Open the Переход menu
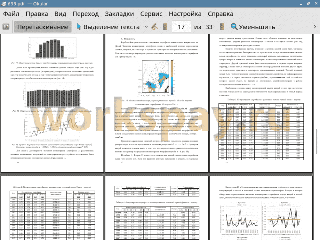Viewport: 320px width, 240px height. click(85, 14)
